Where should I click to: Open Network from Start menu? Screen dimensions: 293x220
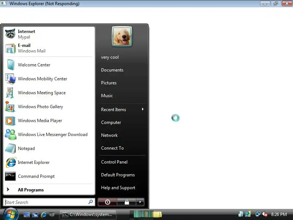pos(109,135)
